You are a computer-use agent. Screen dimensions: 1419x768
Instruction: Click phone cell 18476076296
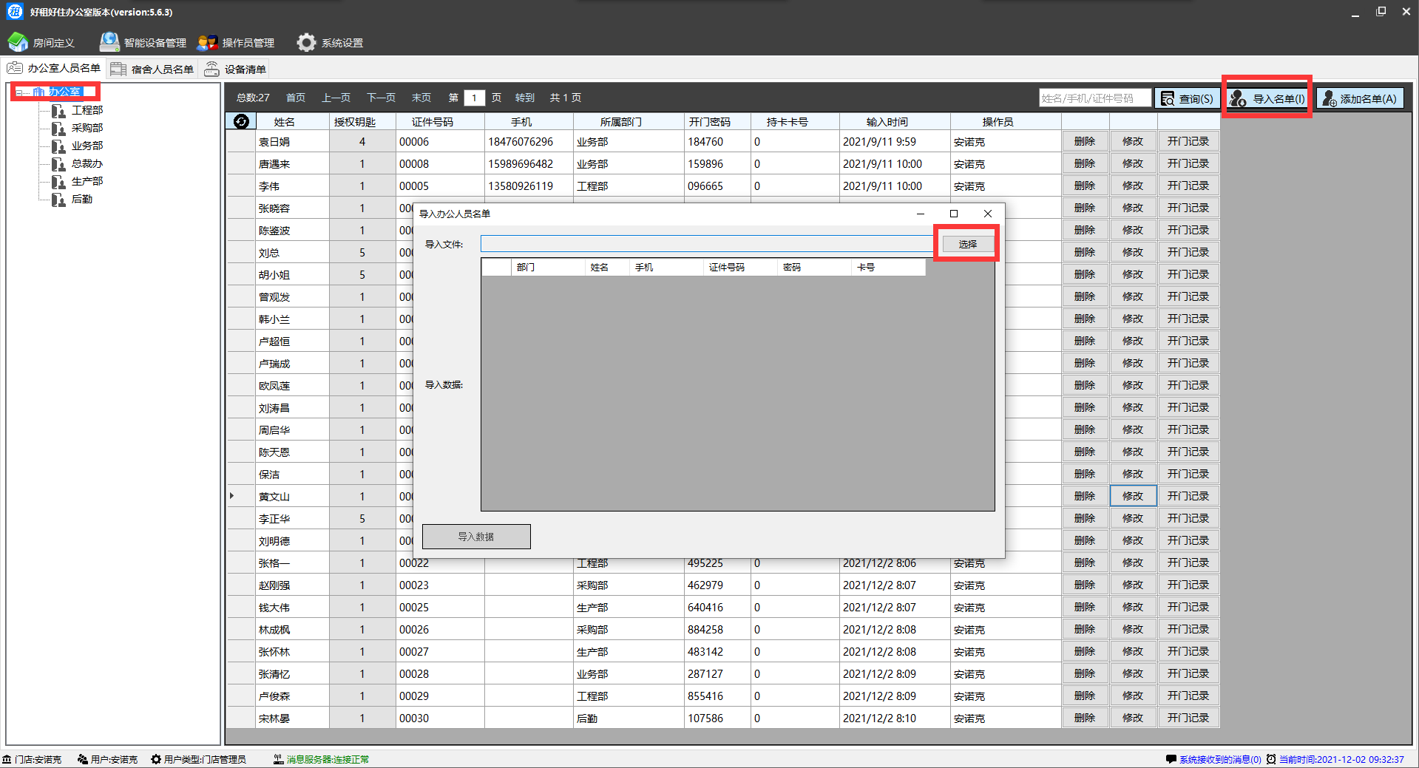click(529, 141)
